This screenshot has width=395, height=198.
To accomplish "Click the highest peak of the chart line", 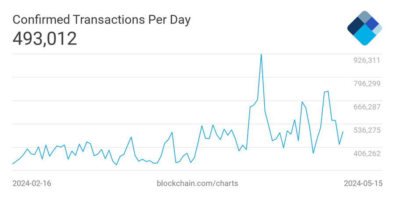I will click(x=261, y=55).
